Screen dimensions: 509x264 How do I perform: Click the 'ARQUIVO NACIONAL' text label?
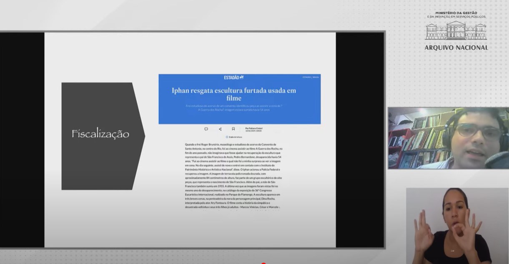[x=456, y=48]
